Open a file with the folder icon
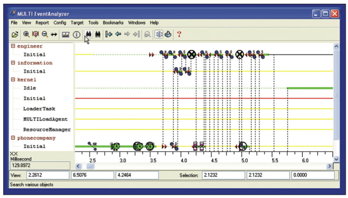Viewport: 348px width, 198px height. (x=15, y=34)
